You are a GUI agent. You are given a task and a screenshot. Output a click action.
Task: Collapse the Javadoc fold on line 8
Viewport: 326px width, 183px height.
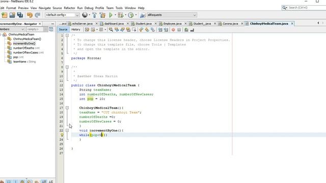pos(67,67)
